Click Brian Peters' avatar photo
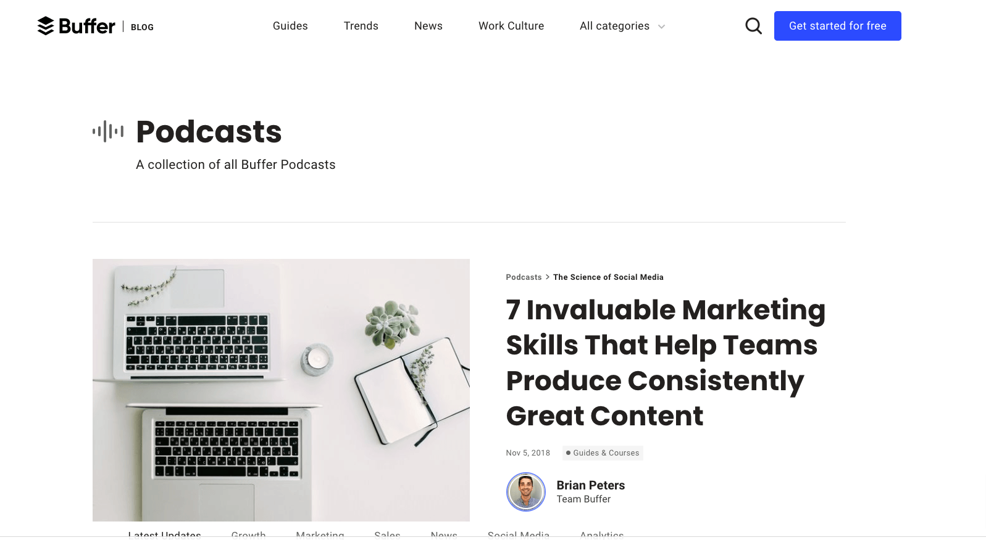 click(x=526, y=492)
